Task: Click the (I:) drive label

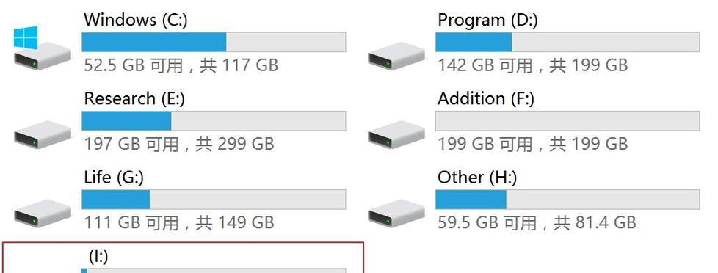Action: [98, 257]
